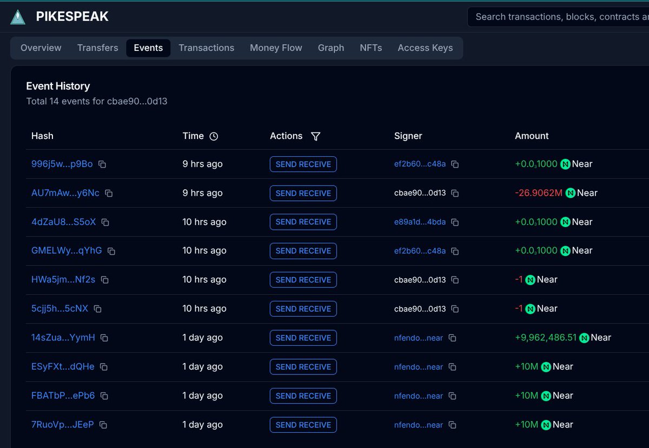Copy signer in AU7mAw...y6Nc row
Screen dimensions: 649x448
coord(455,193)
